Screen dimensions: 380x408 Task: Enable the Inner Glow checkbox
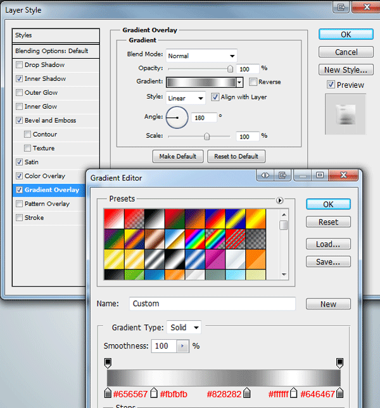pyautogui.click(x=19, y=106)
